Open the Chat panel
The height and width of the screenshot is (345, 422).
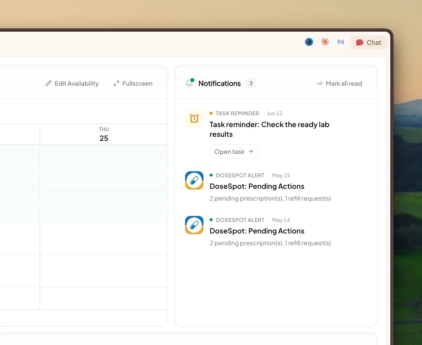tap(369, 42)
